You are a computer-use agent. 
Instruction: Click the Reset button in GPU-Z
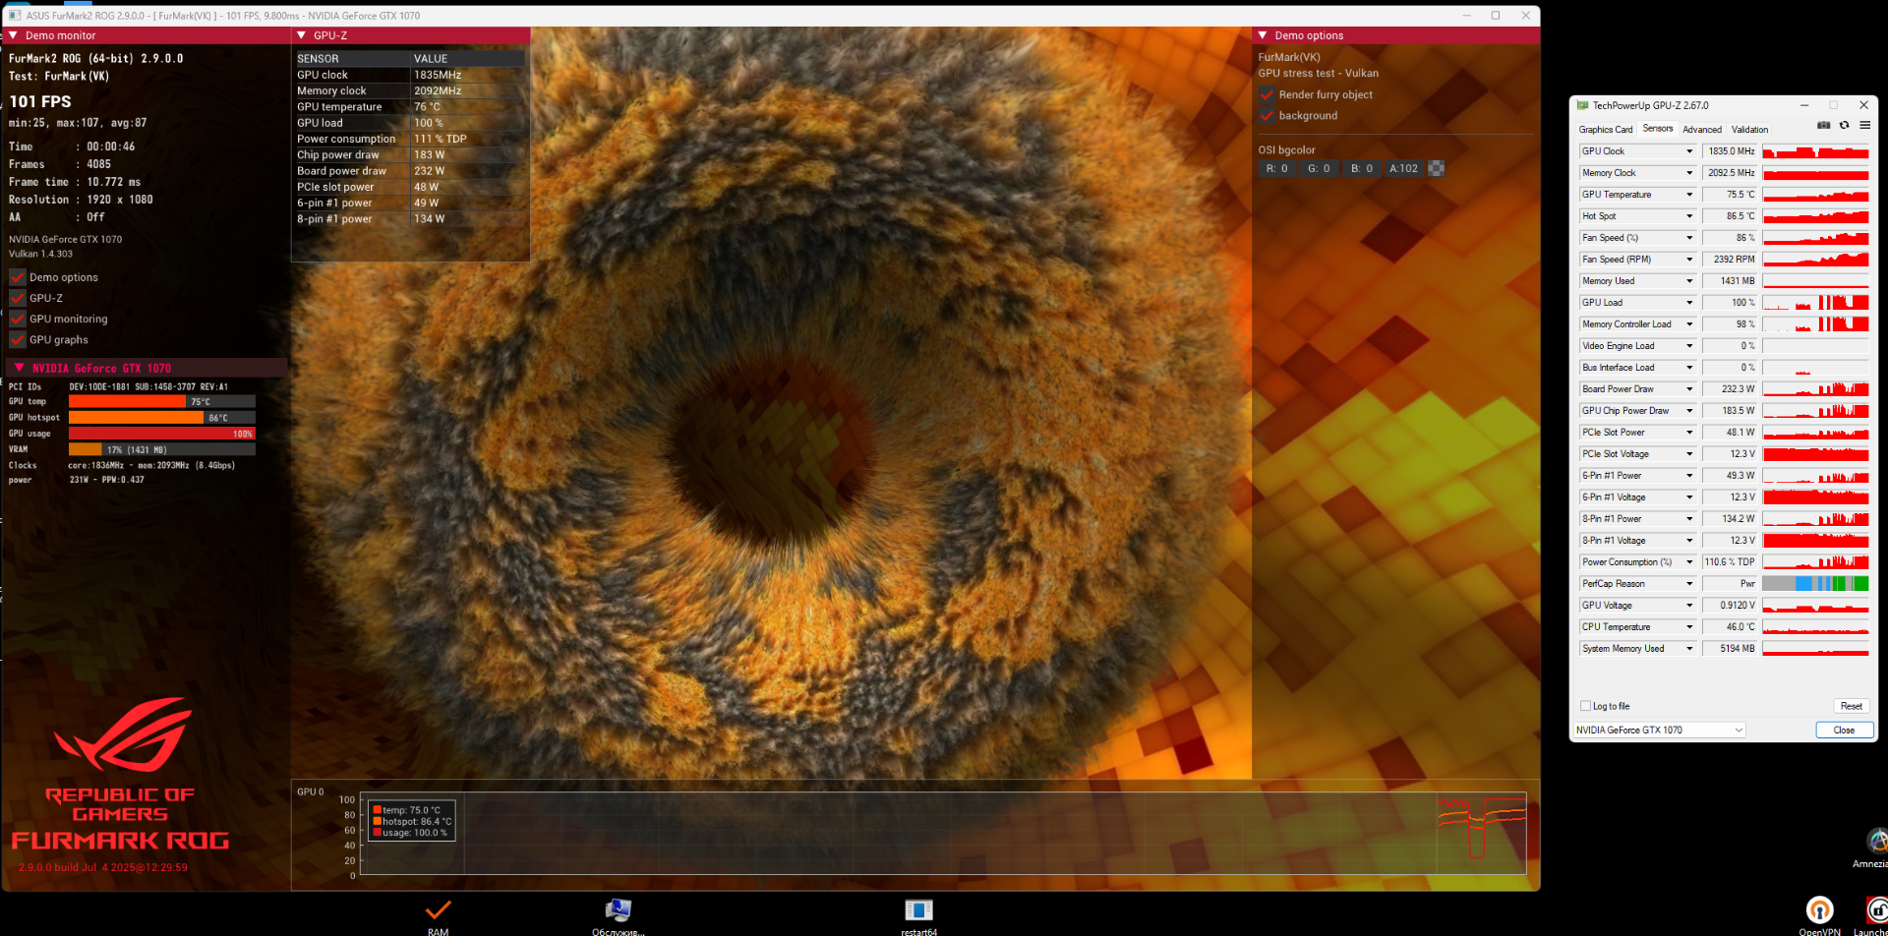[x=1851, y=706]
